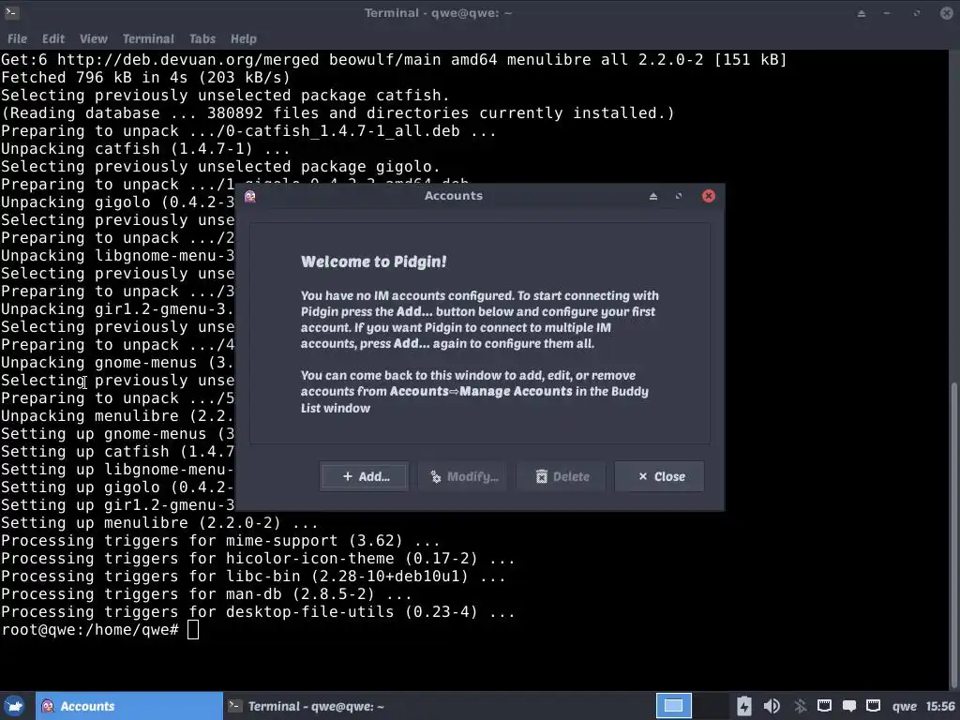Click the chat bubble notification tray icon

click(849, 706)
